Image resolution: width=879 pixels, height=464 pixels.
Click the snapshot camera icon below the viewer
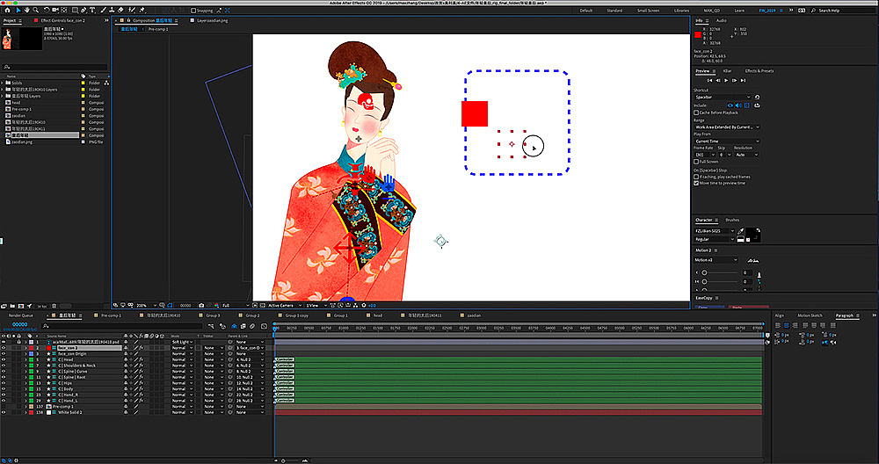(201, 306)
